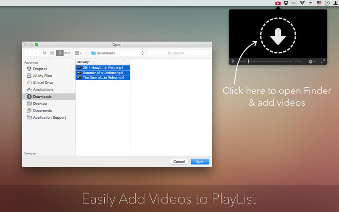Click the eject icon in menu bar
The width and height of the screenshot is (339, 212).
coord(311,3)
